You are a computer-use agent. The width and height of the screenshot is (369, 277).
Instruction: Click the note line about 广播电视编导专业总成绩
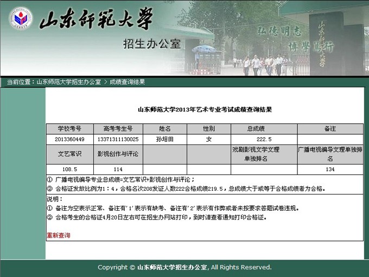pyautogui.click(x=120, y=180)
